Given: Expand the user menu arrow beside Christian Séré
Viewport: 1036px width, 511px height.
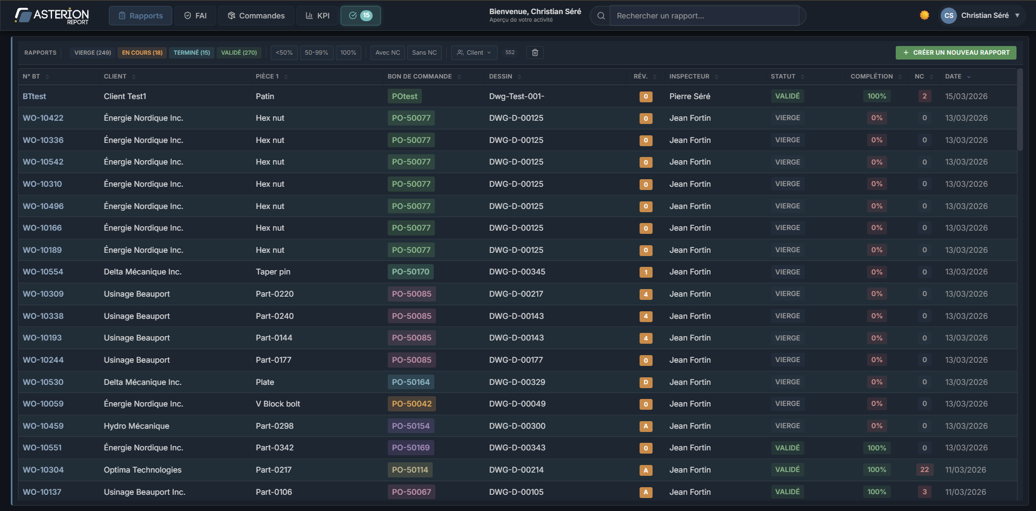Looking at the screenshot, I should (x=1017, y=16).
